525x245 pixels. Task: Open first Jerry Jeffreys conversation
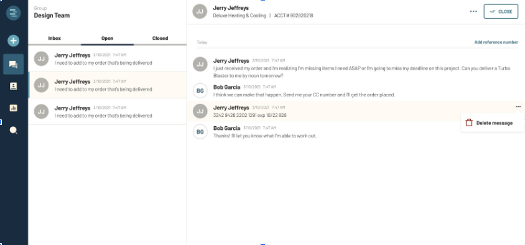coord(108,58)
